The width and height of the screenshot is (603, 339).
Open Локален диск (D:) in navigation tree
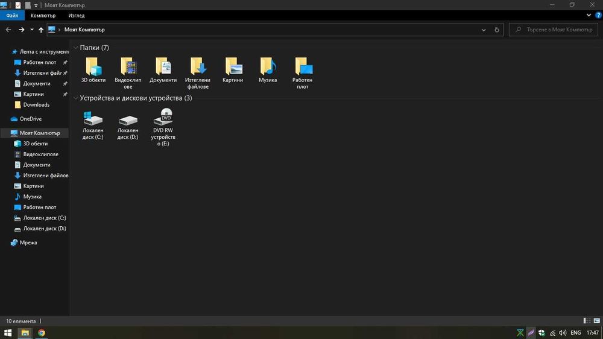(41, 229)
